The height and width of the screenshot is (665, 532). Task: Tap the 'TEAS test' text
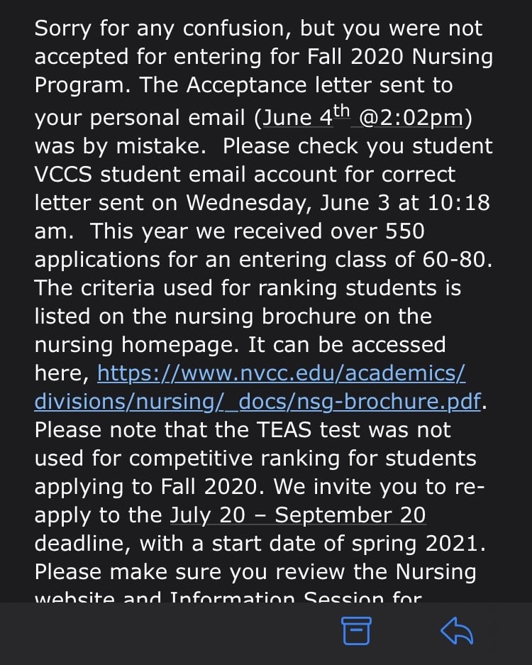pyautogui.click(x=309, y=429)
